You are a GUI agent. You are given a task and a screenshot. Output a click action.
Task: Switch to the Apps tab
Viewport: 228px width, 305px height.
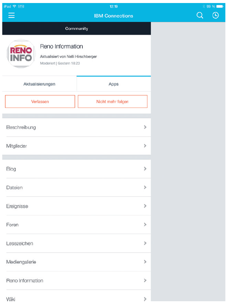pyautogui.click(x=114, y=84)
